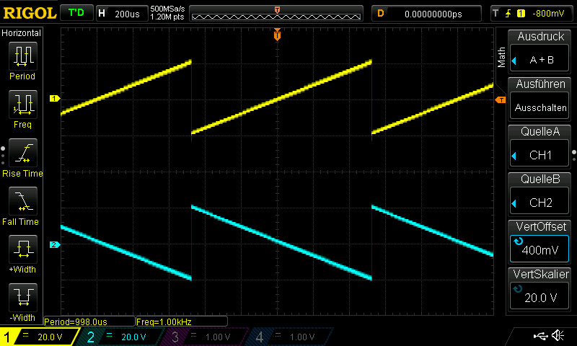Click the -800mV trigger level readout
577x346 pixels.
548,14
